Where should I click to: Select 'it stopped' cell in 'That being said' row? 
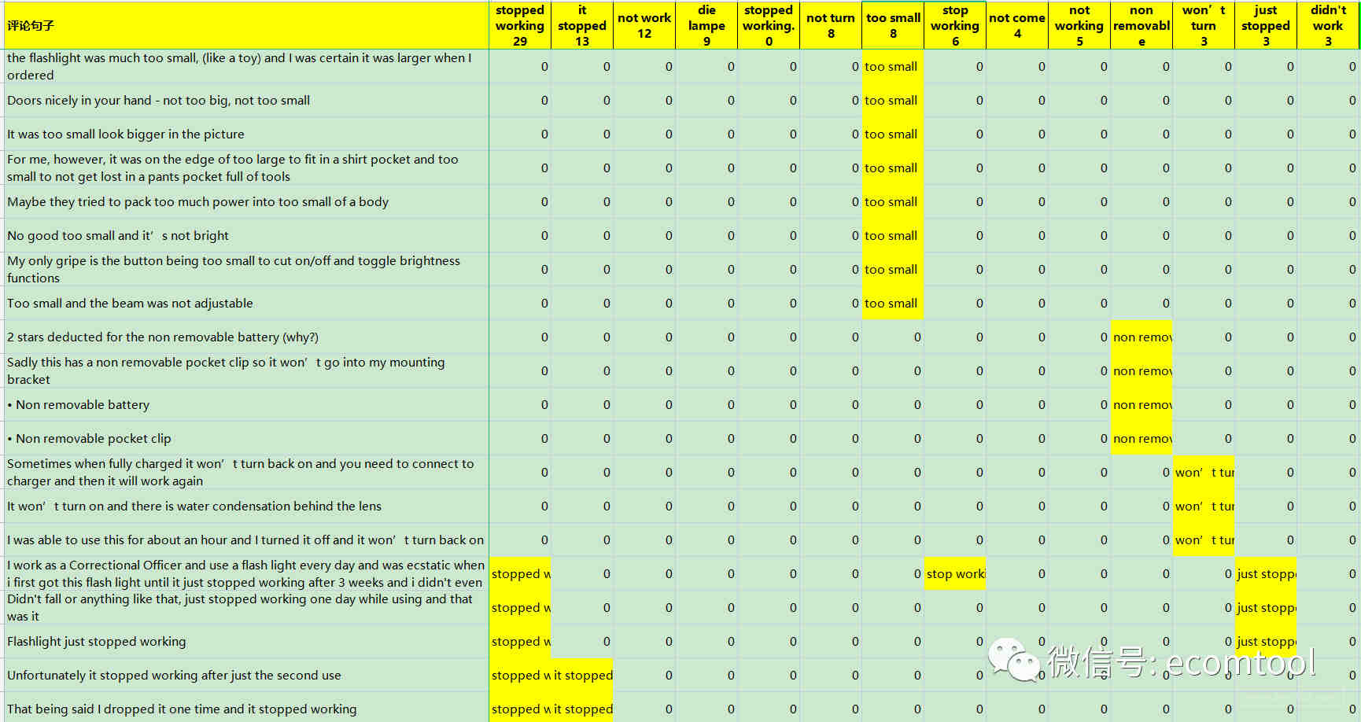pyautogui.click(x=582, y=709)
